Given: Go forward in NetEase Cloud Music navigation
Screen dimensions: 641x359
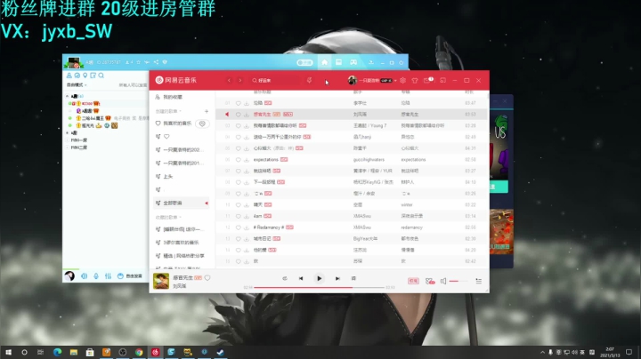Looking at the screenshot, I should coord(240,80).
